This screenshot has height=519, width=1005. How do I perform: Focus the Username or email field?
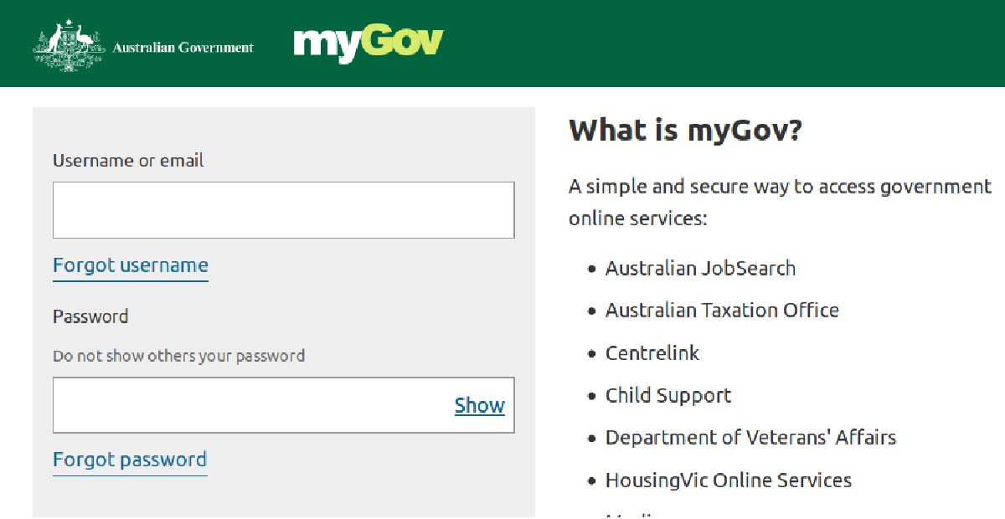[x=283, y=210]
